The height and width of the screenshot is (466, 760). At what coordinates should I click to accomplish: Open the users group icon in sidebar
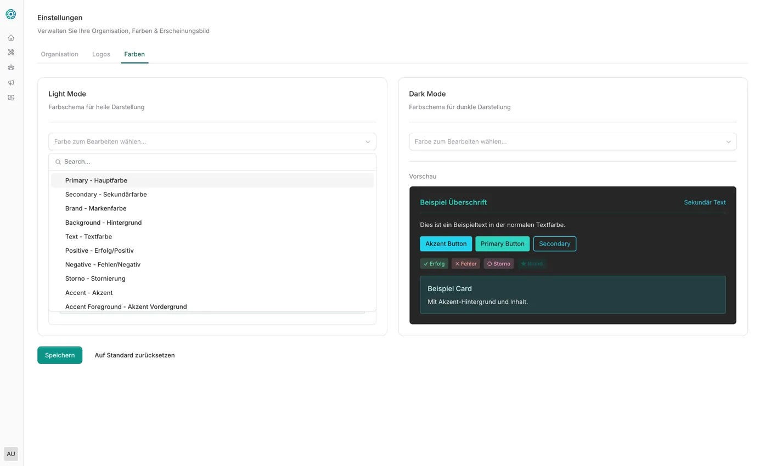(11, 67)
